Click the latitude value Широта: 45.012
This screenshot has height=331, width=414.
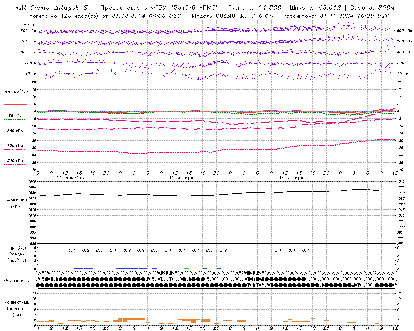click(x=315, y=8)
